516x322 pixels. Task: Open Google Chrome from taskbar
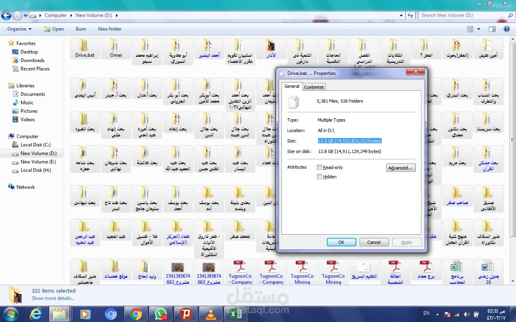(136, 314)
